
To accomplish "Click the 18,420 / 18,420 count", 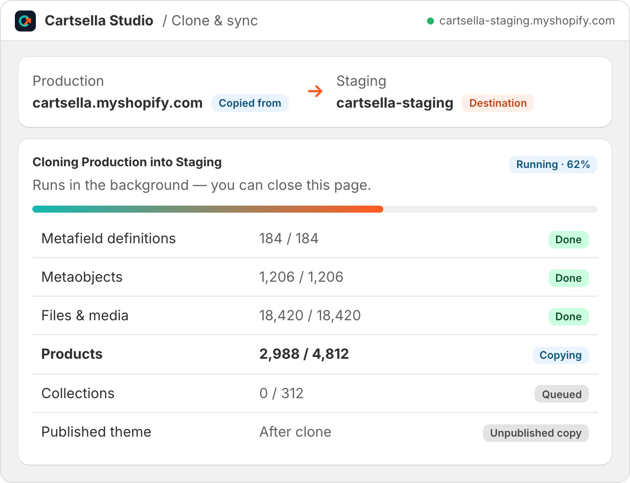I will [310, 315].
